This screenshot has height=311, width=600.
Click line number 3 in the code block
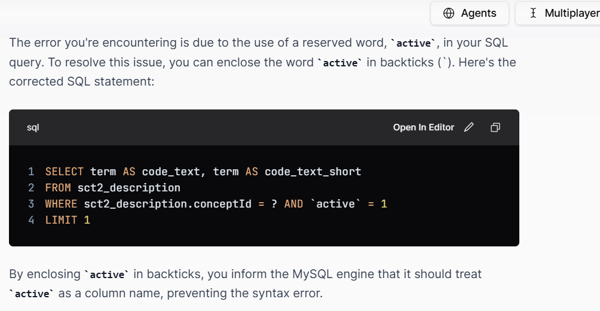coord(31,204)
